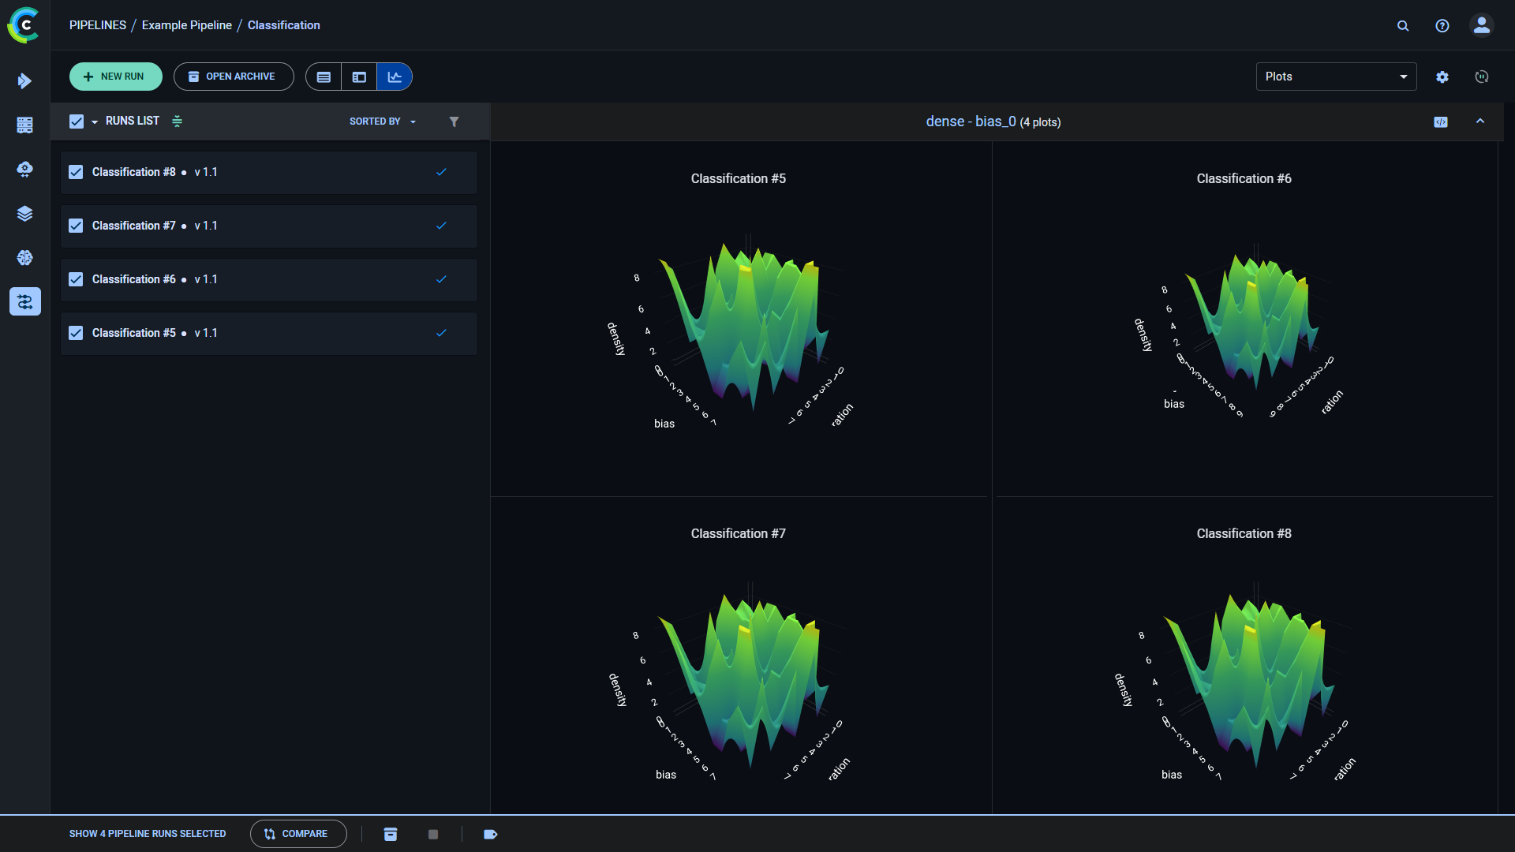
Task: Click the embed code icon for dense plots
Action: click(x=1441, y=121)
